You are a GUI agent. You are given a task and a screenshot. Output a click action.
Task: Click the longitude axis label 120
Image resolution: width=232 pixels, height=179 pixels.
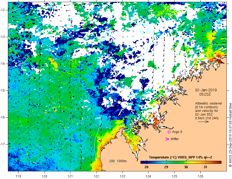(44, 176)
